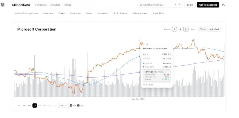
Task: Select Close price mode
Action: pos(203,29)
